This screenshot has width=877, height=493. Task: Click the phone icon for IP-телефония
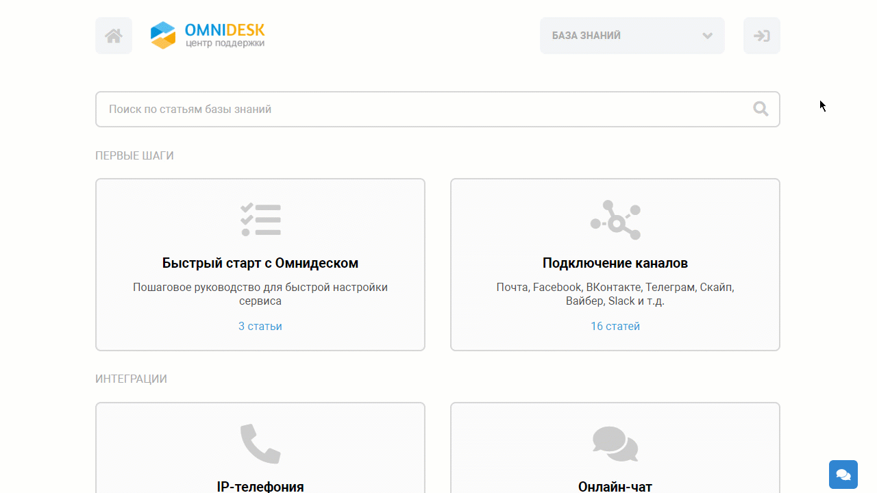[x=260, y=444]
